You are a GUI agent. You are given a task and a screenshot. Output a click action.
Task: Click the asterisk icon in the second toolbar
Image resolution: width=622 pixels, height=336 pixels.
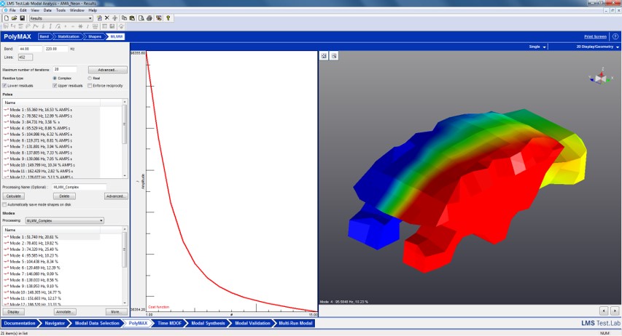point(80,26)
